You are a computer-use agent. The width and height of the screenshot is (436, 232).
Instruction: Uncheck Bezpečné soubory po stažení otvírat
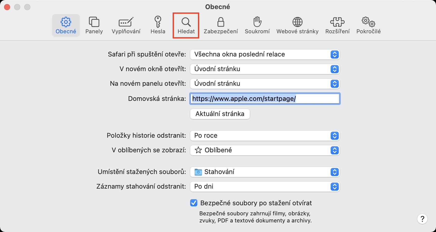pyautogui.click(x=194, y=203)
